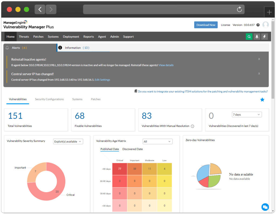Click the Download Now button
This screenshot has height=214, width=276.
(x=206, y=25)
